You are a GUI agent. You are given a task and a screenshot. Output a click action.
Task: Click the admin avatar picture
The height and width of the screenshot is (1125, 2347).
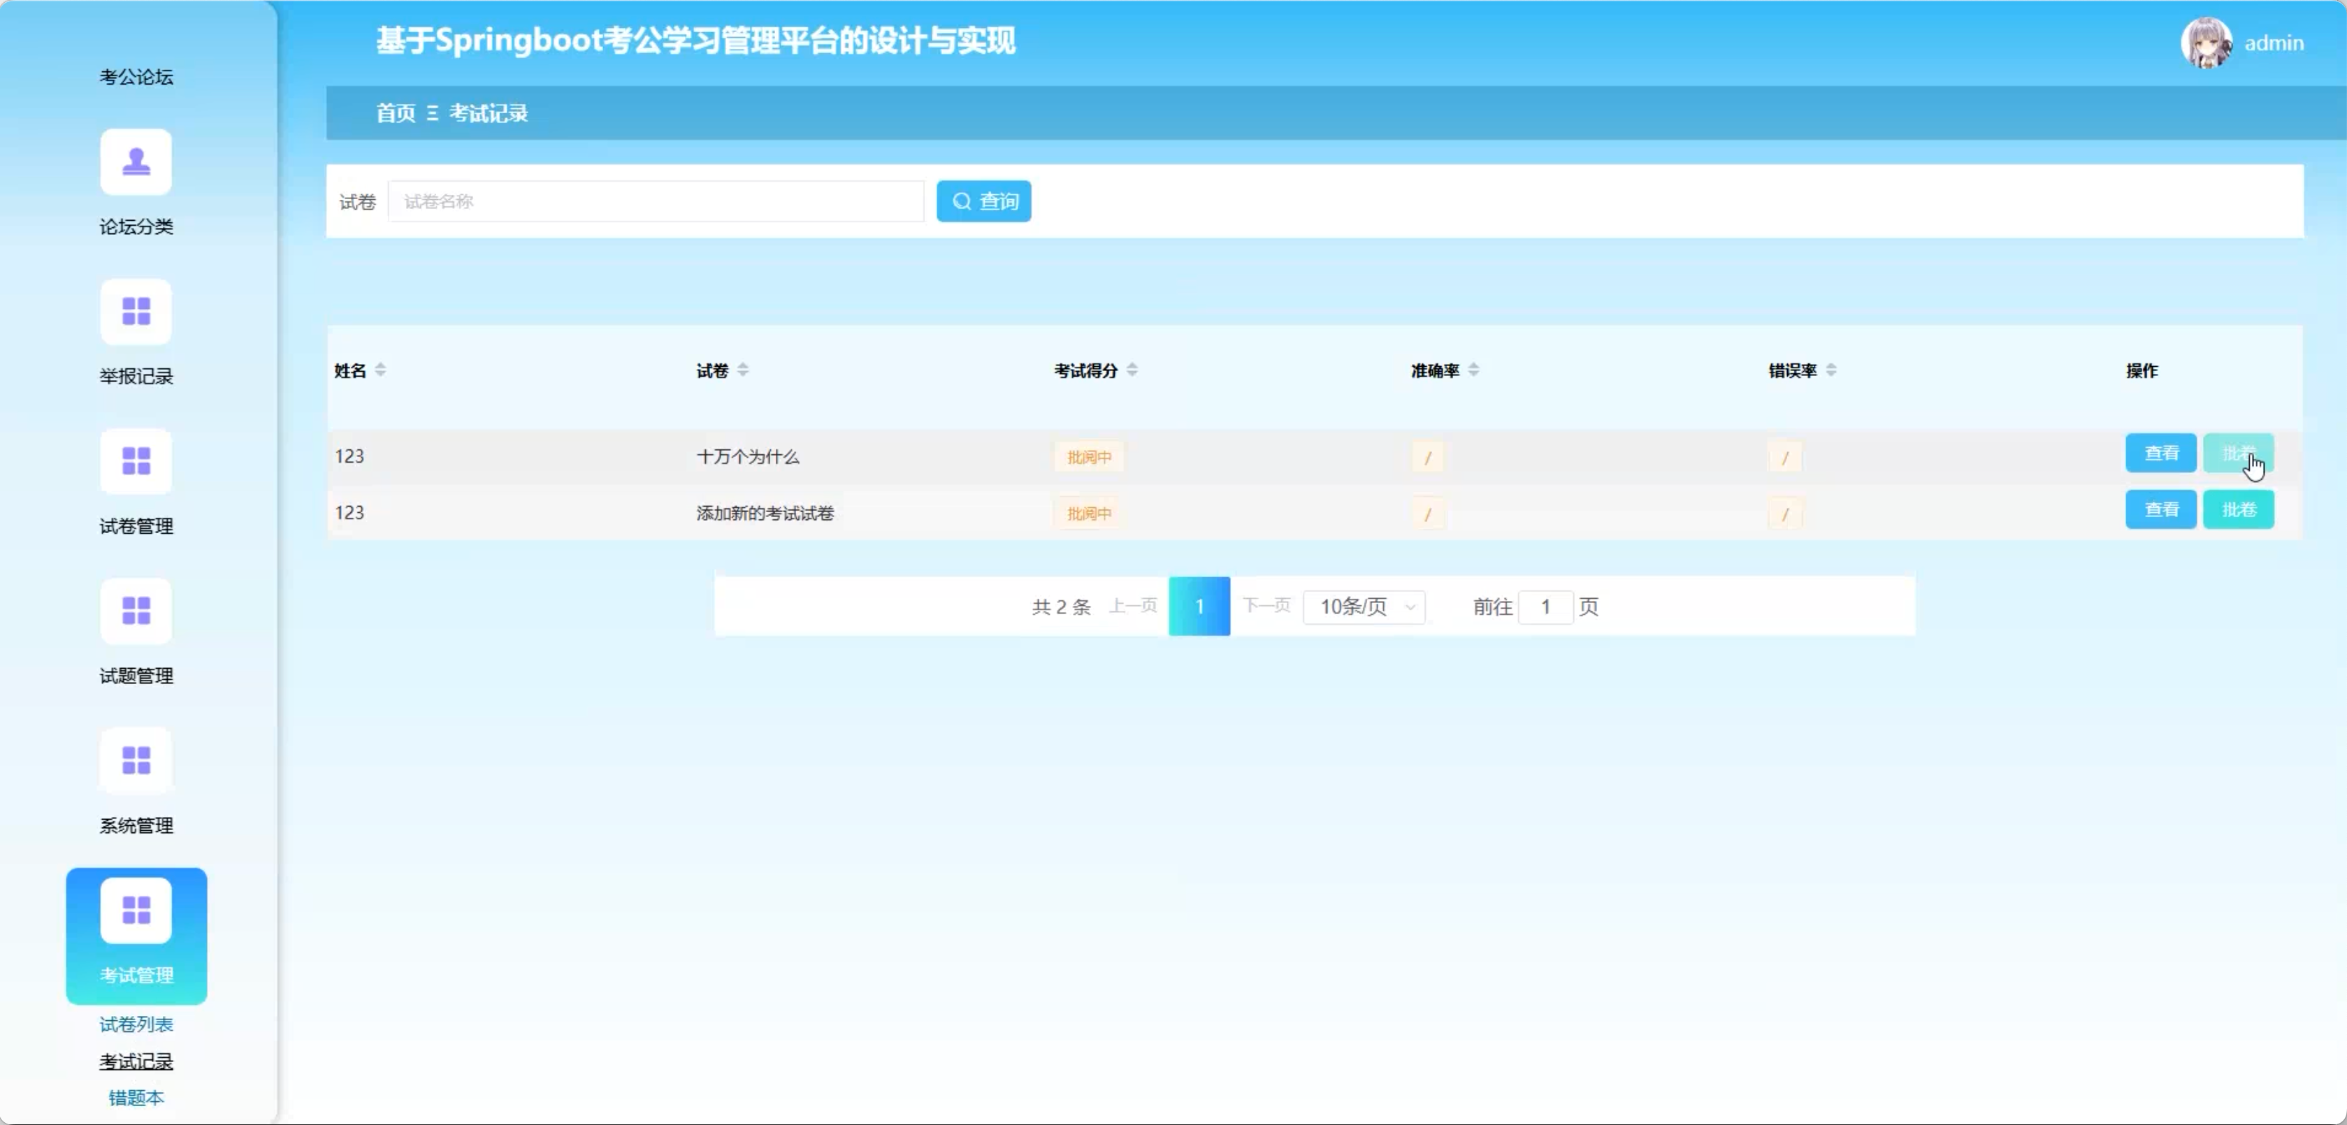click(x=2206, y=43)
